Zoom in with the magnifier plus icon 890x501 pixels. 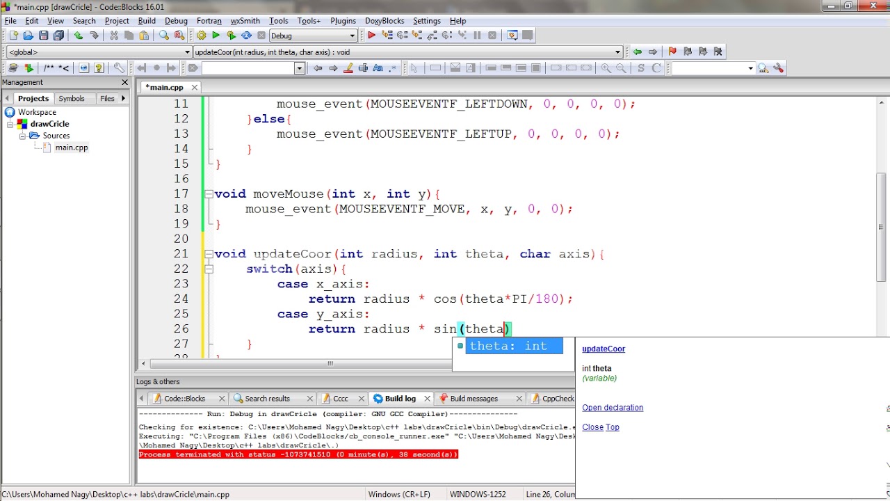[606, 68]
